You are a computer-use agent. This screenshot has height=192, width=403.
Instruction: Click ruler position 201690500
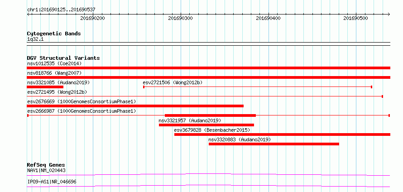click(x=356, y=18)
